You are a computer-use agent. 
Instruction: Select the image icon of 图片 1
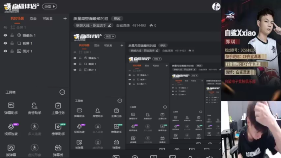click(19, 51)
